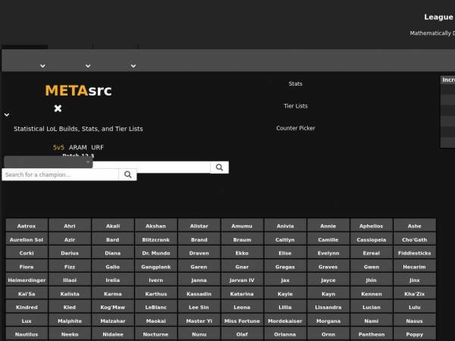The height and width of the screenshot is (341, 455).
Task: Open the Heimerdinger champion button
Action: click(27, 280)
